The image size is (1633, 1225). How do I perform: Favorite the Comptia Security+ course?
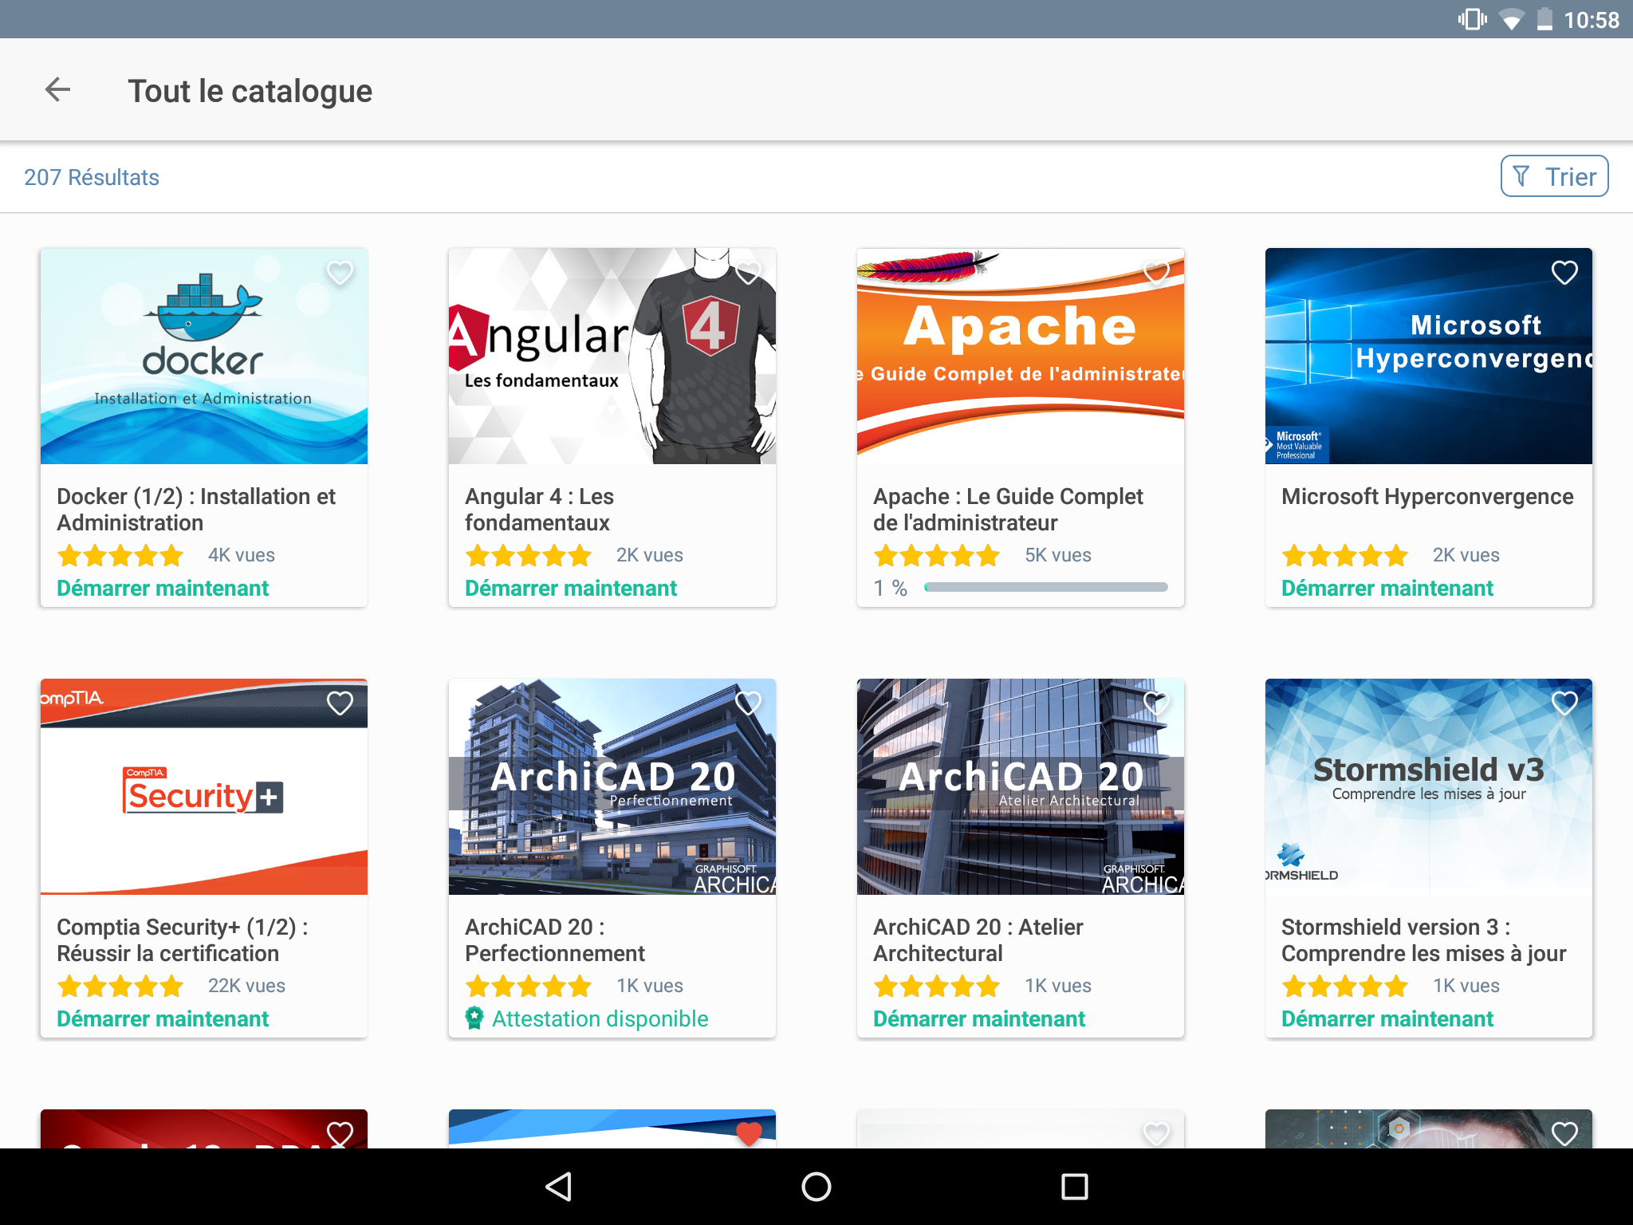pos(340,703)
